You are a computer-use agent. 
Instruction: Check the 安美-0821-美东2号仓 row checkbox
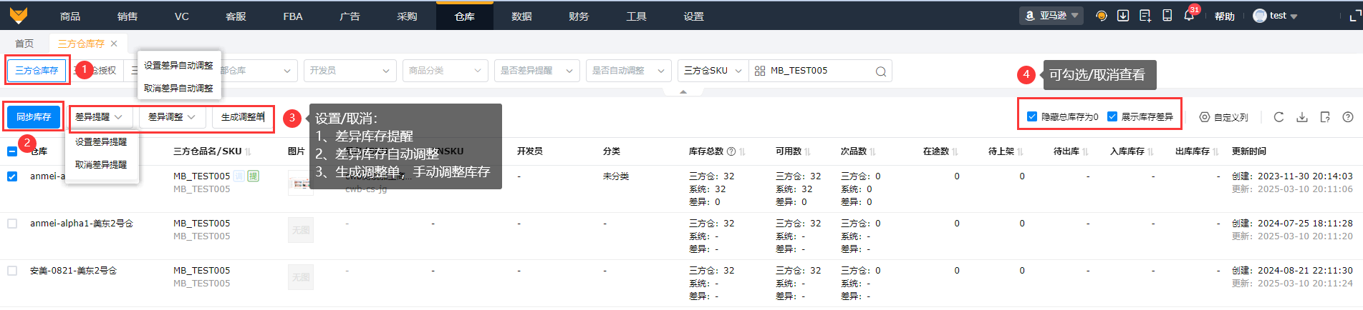12,271
